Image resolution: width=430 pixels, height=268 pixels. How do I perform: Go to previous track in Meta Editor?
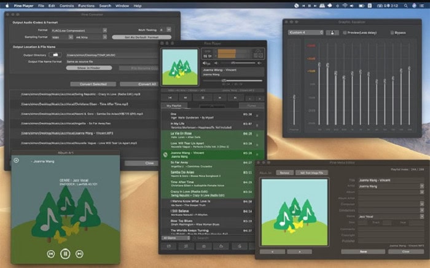pos(272,251)
